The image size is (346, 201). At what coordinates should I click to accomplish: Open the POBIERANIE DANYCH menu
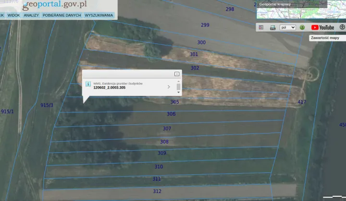point(62,15)
